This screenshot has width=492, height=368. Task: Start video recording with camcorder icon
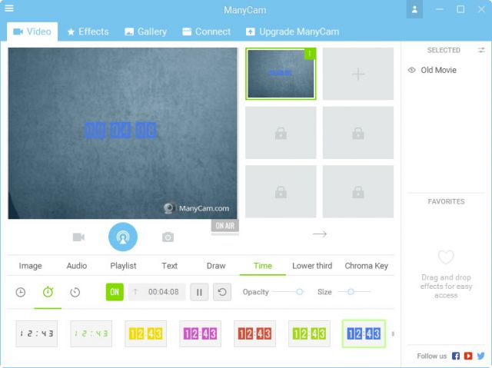click(x=78, y=237)
